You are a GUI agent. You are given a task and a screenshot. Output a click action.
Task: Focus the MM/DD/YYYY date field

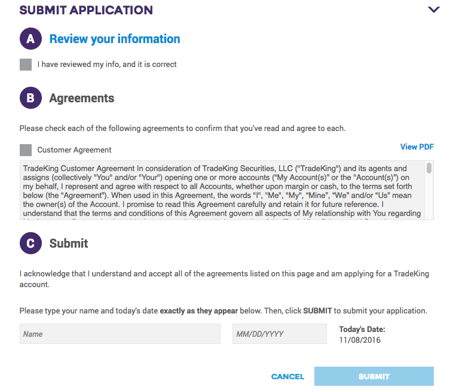point(279,334)
